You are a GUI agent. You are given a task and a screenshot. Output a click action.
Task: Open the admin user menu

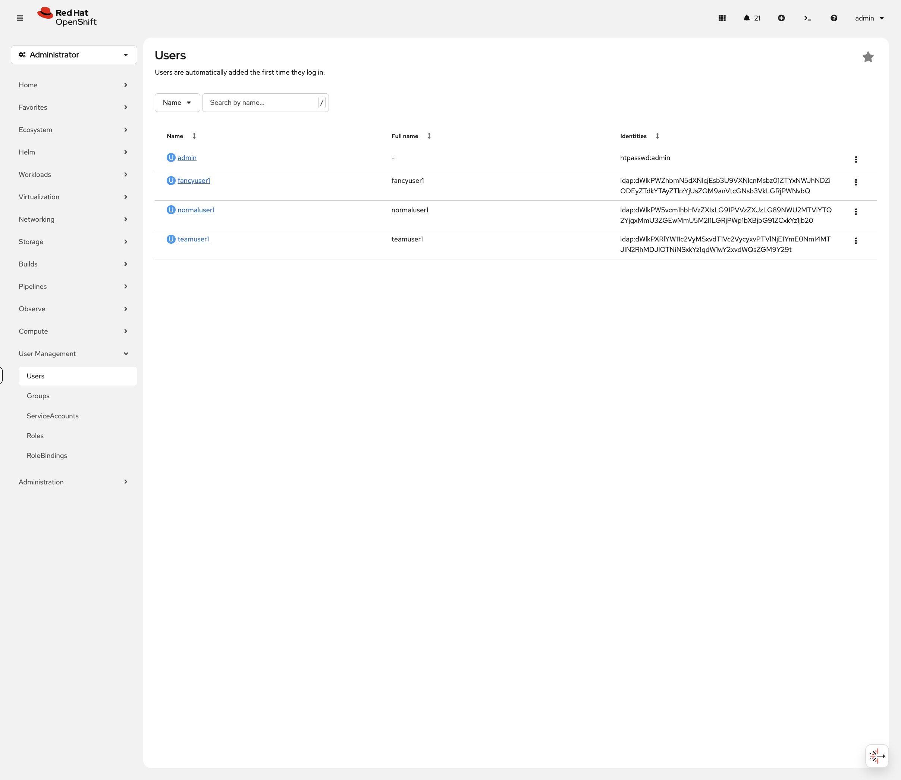point(869,18)
